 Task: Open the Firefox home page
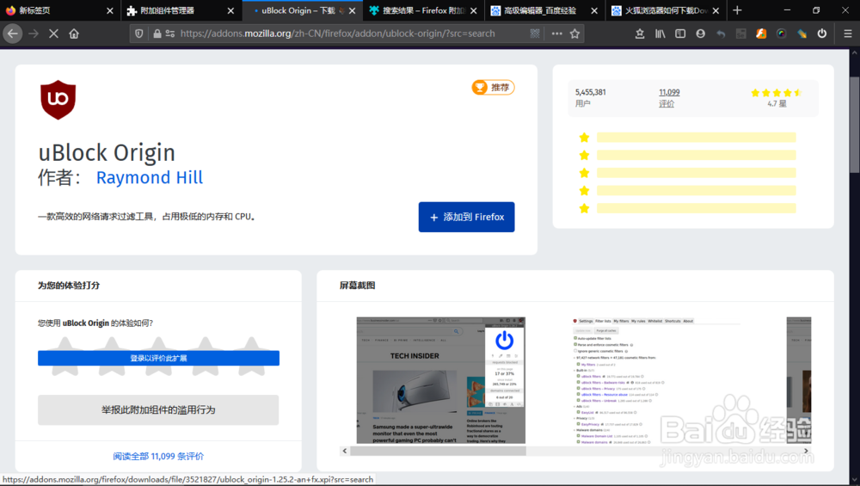pyautogui.click(x=74, y=34)
